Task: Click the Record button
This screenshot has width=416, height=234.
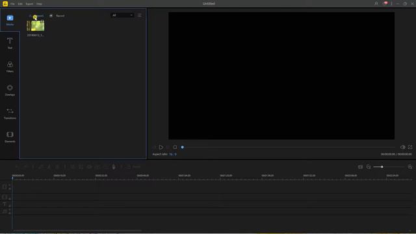Action: pyautogui.click(x=57, y=16)
